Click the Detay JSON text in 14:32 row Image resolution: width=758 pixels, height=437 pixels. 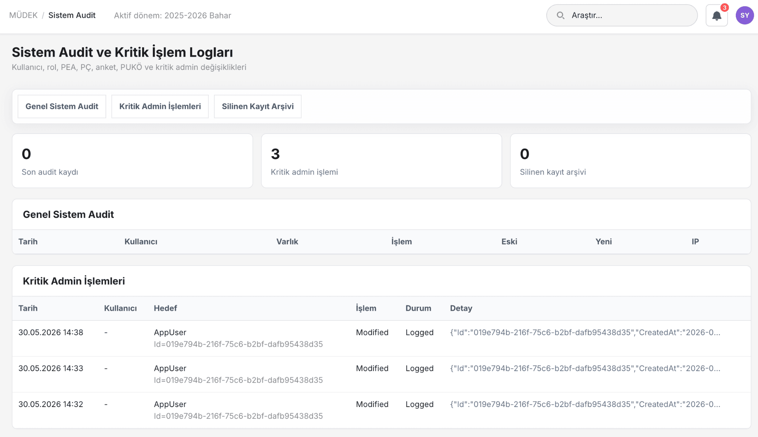click(585, 404)
